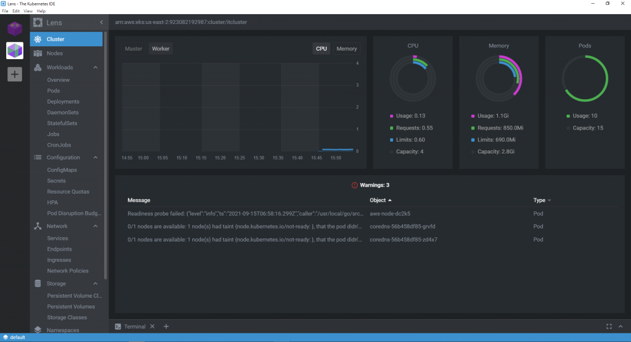The width and height of the screenshot is (631, 342).
Task: Select the Terminal tab
Action: pyautogui.click(x=135, y=327)
